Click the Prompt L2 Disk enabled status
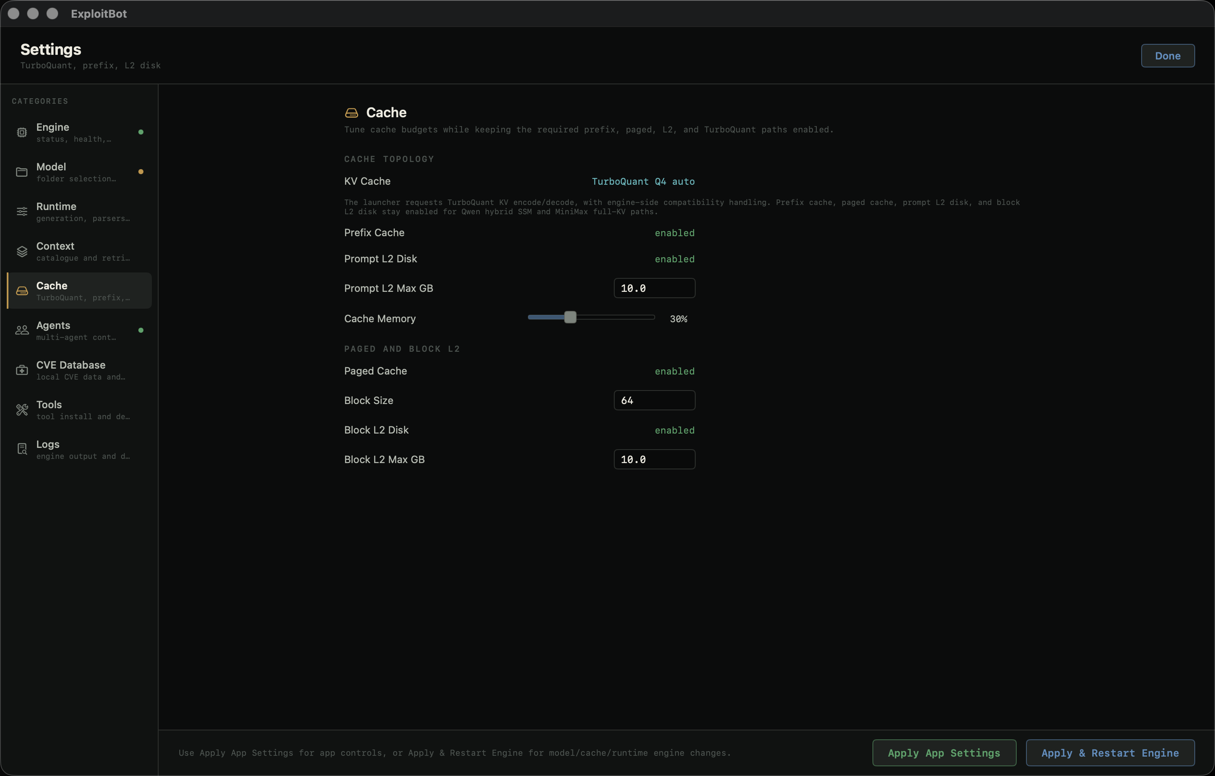The image size is (1215, 776). point(674,259)
